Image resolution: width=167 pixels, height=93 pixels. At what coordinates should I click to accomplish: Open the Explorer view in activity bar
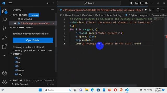pyautogui.click(x=4, y=11)
